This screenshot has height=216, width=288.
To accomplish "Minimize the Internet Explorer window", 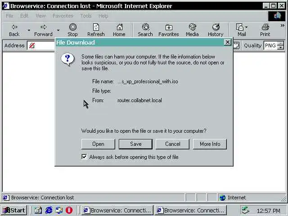I will click(266, 6).
